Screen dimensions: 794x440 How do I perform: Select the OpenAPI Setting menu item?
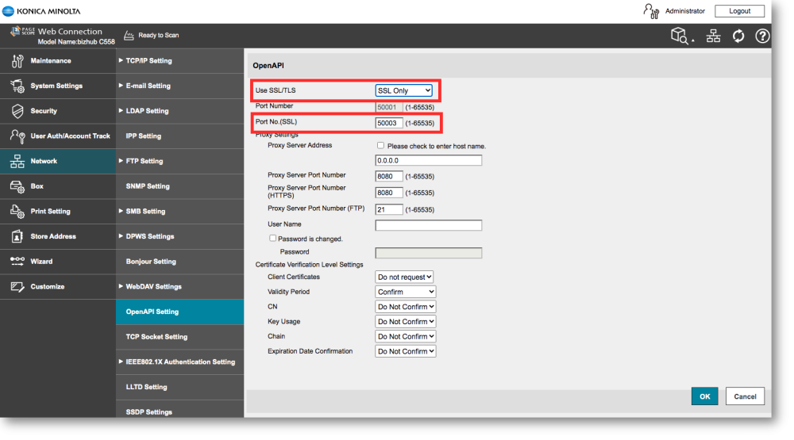[x=179, y=312]
